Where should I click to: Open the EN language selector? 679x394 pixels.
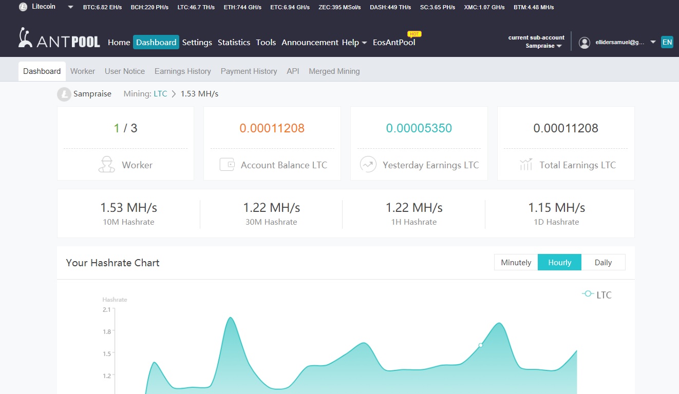[x=667, y=42]
